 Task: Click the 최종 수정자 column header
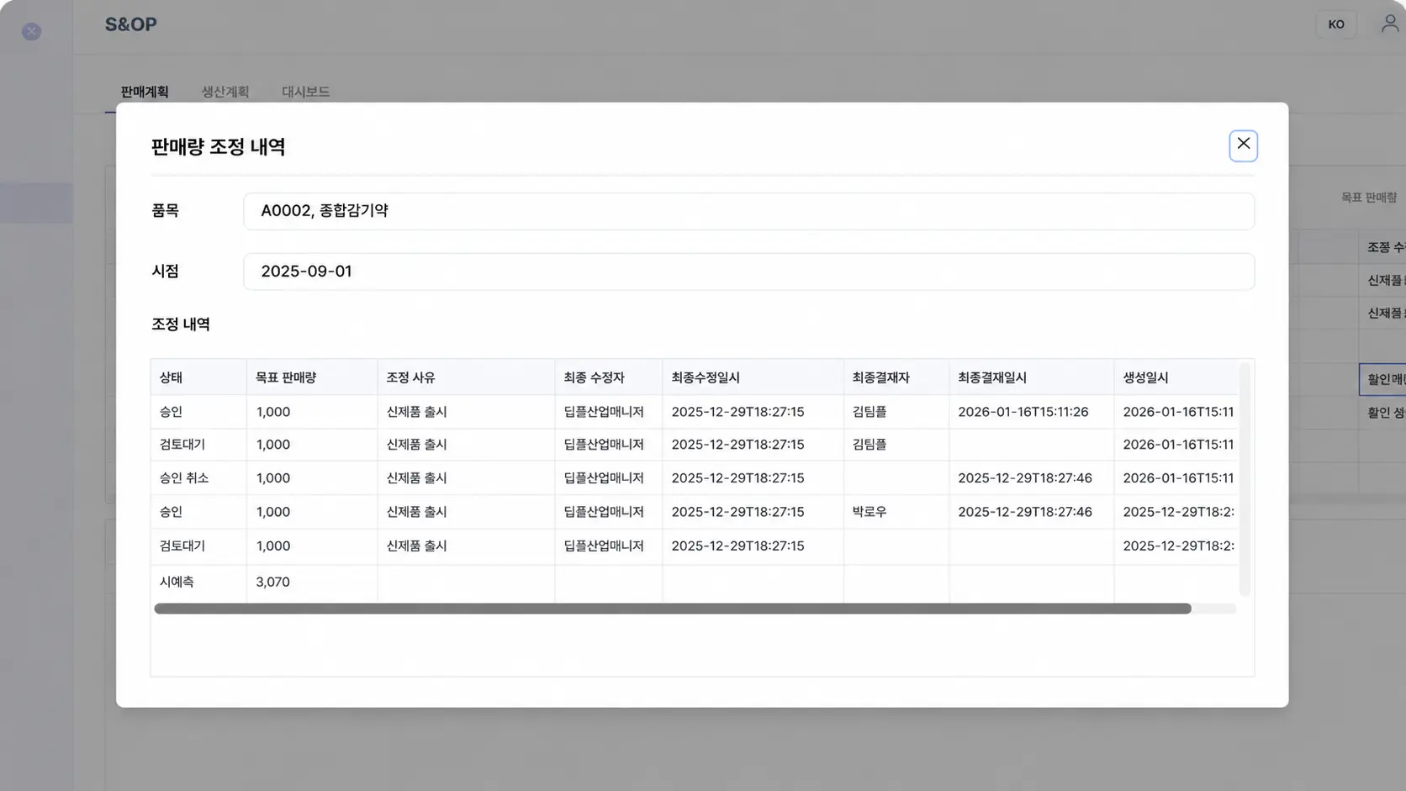point(609,377)
